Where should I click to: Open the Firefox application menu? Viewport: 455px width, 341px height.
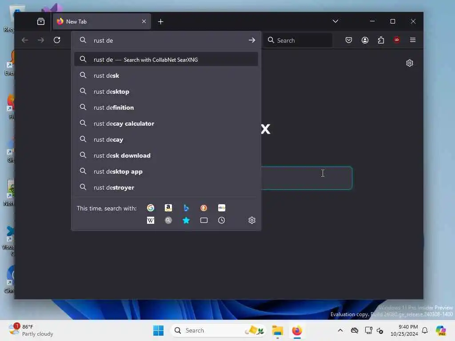pyautogui.click(x=413, y=40)
